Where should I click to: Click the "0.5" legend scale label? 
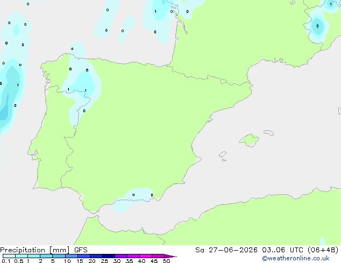[19, 261]
